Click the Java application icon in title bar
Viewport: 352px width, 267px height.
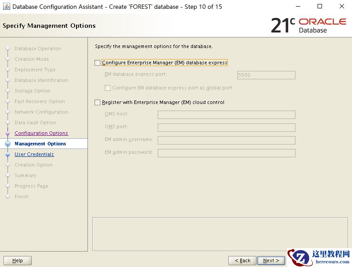point(7,7)
